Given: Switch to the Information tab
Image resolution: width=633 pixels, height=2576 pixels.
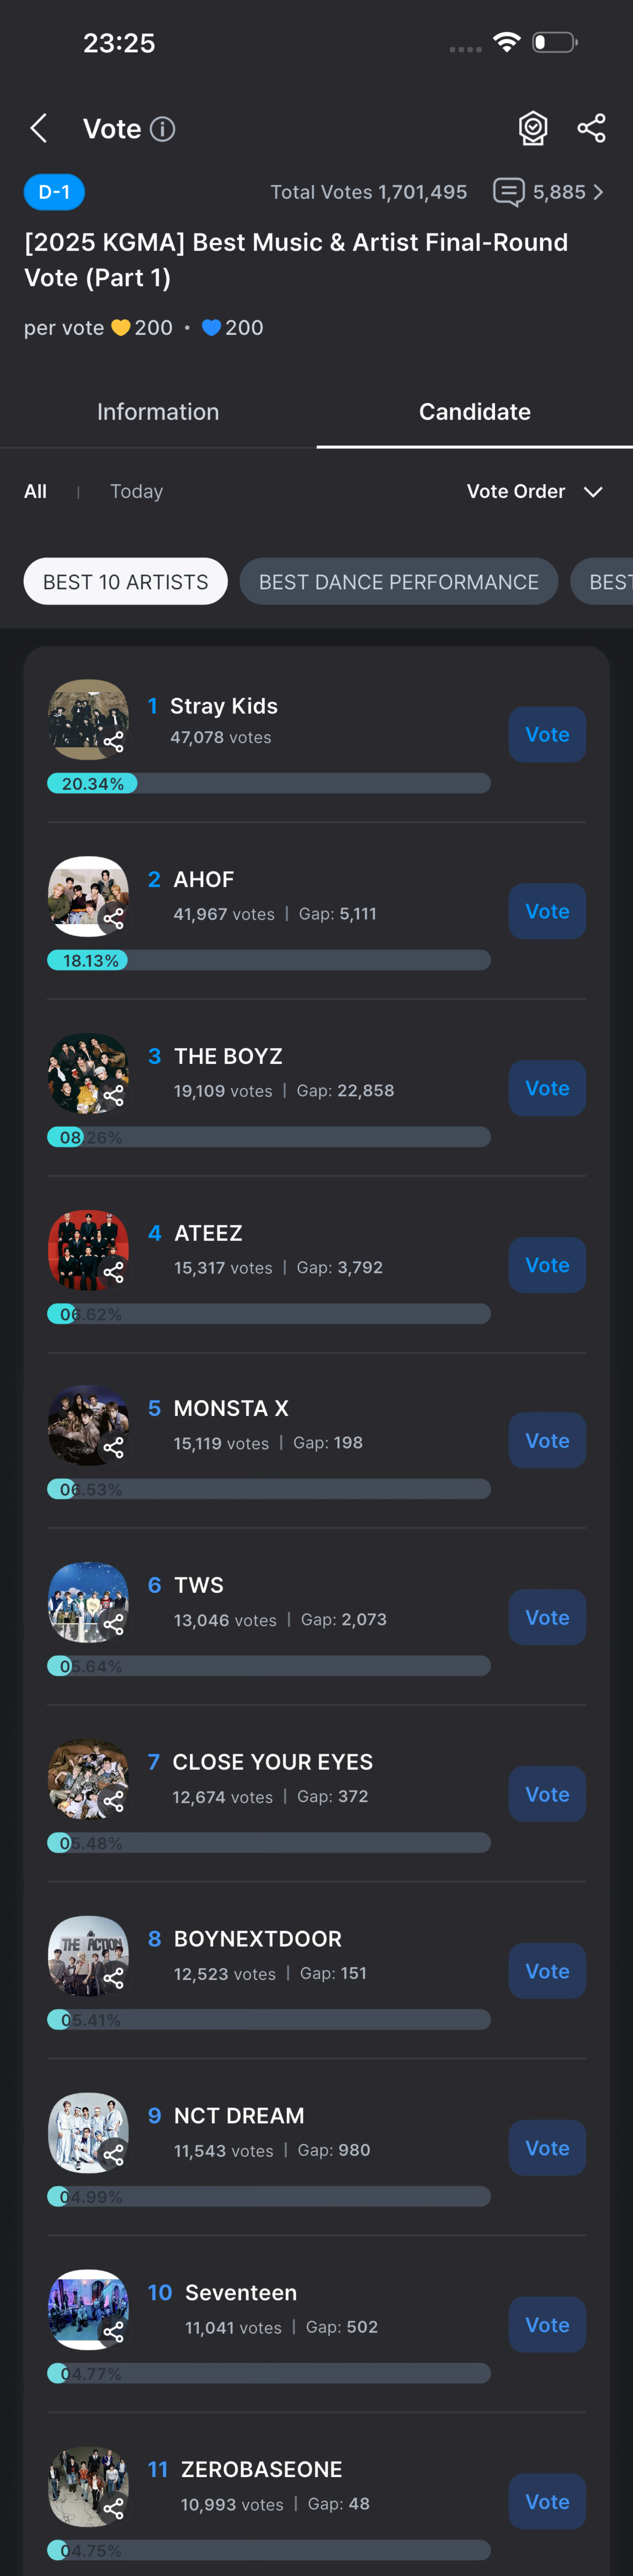Looking at the screenshot, I should point(158,412).
